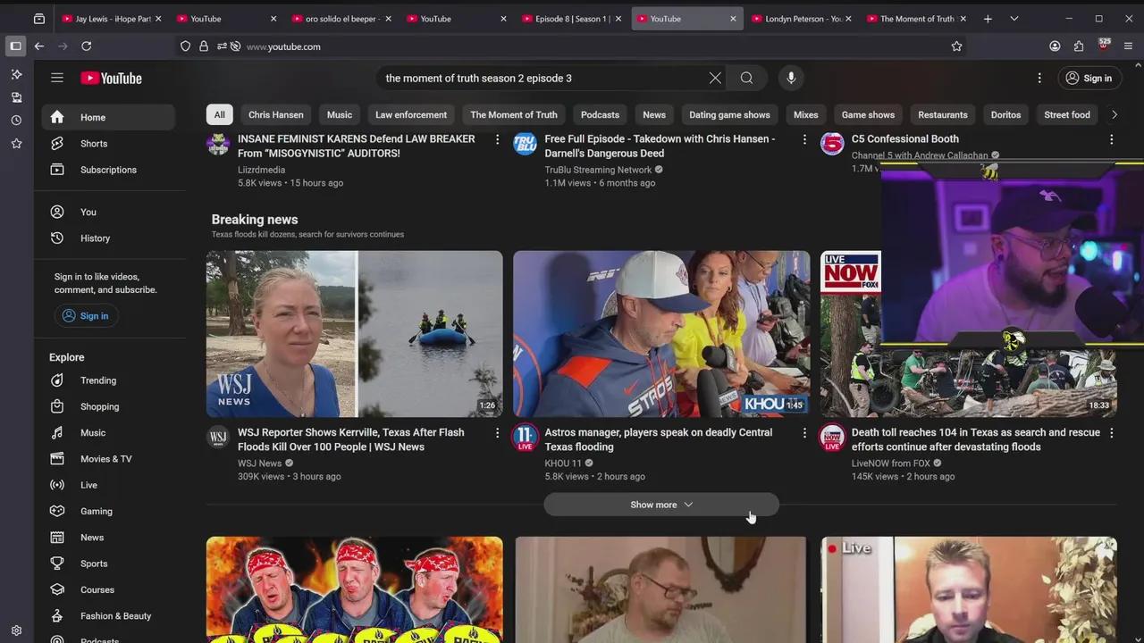Viewport: 1144px width, 643px height.
Task: Select the Dating game shows chip
Action: click(x=729, y=114)
